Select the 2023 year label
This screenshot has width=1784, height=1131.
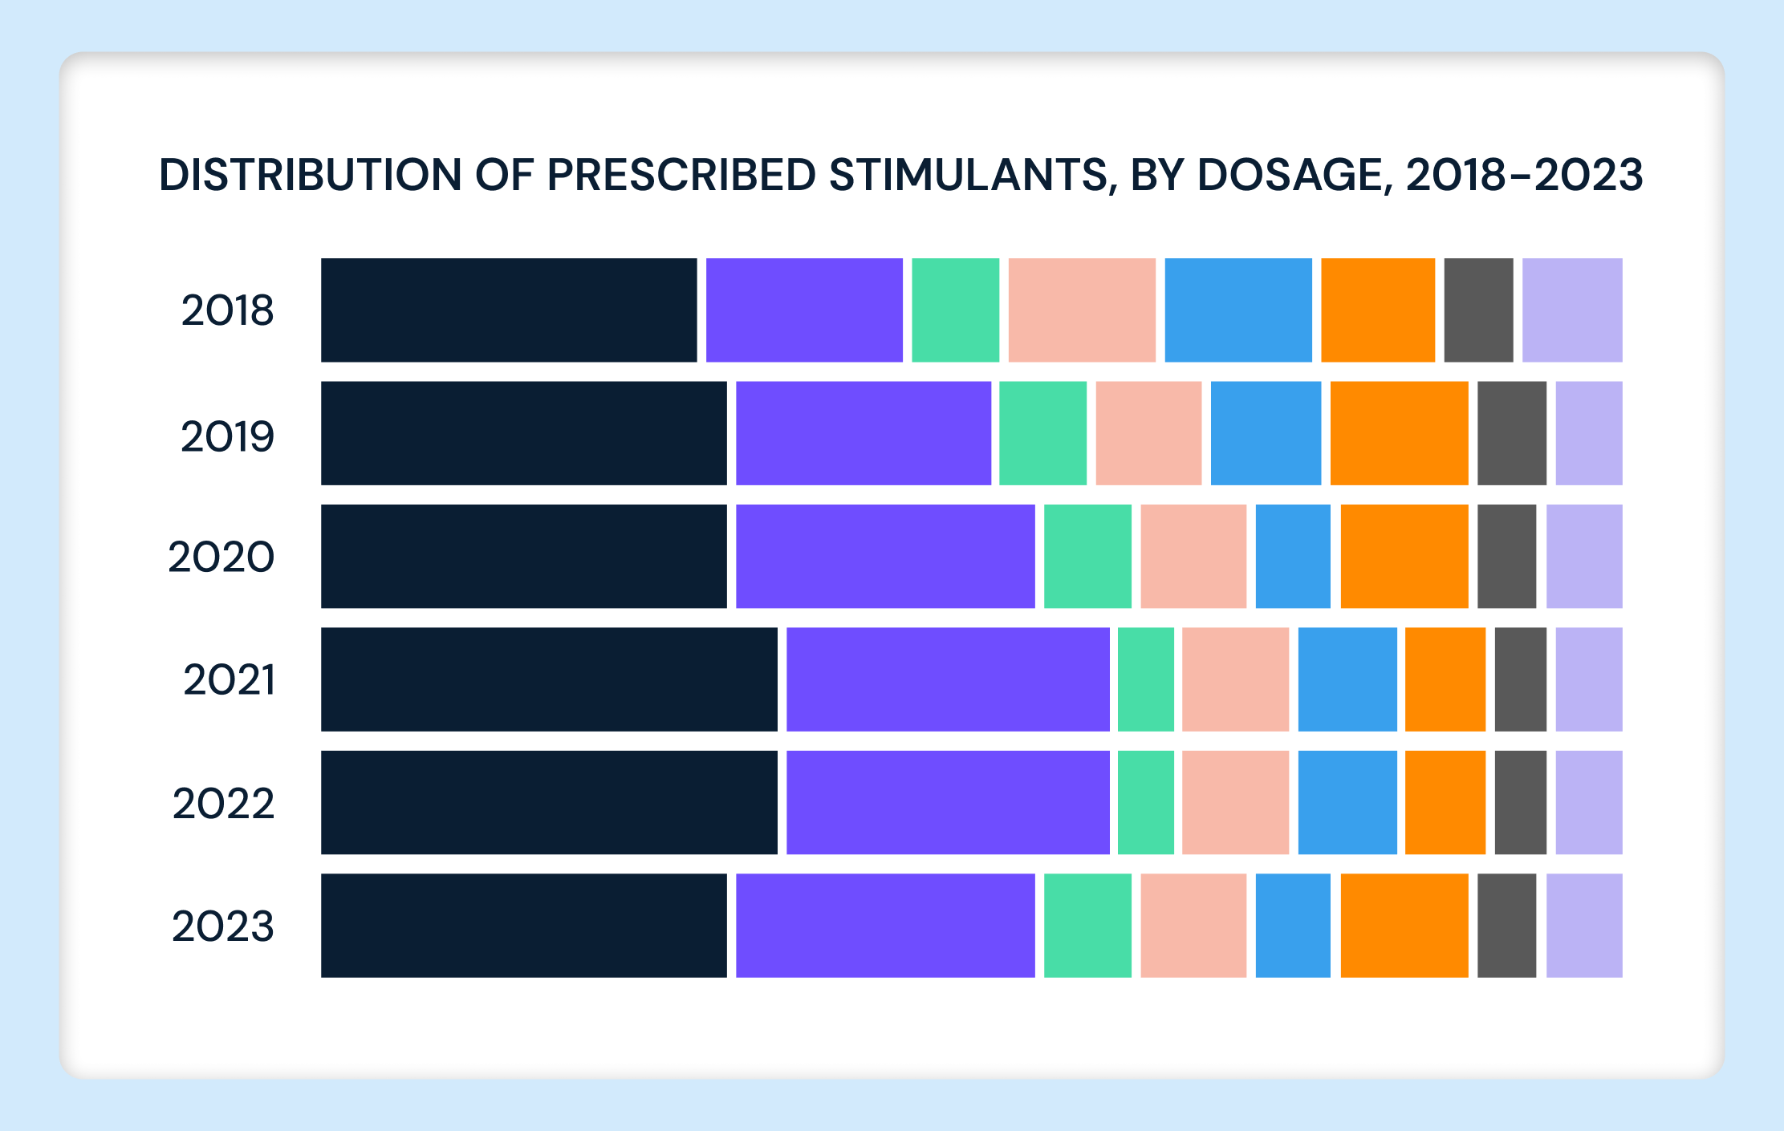point(223,926)
